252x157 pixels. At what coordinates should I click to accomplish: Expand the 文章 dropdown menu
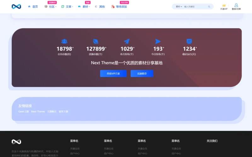point(68,7)
